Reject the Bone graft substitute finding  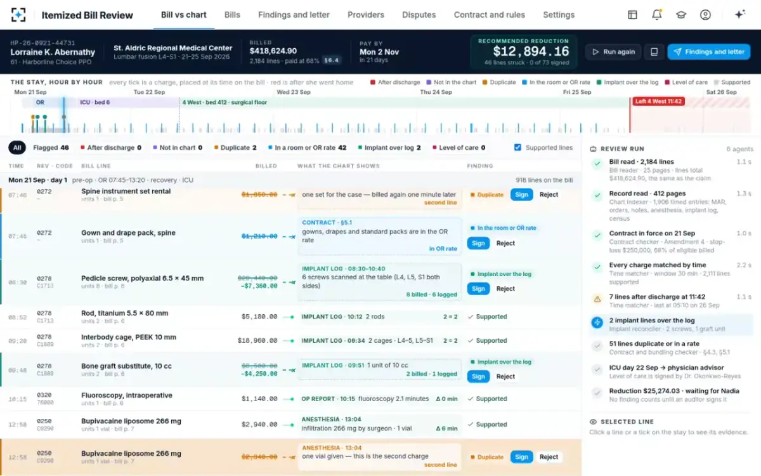click(x=505, y=376)
